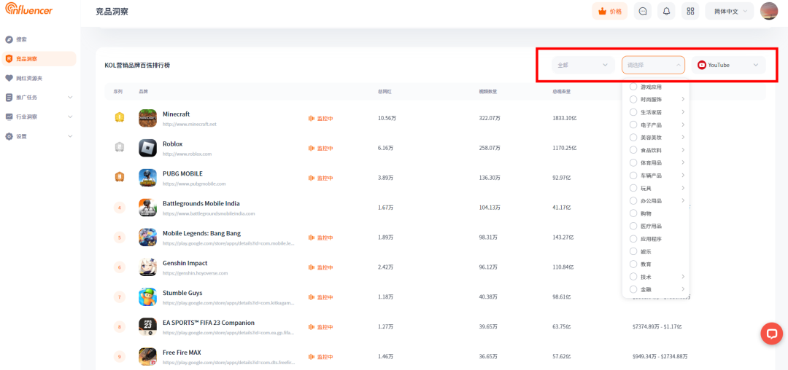Select the 购物 radio option
Viewport: 788px width, 370px height.
coord(633,213)
